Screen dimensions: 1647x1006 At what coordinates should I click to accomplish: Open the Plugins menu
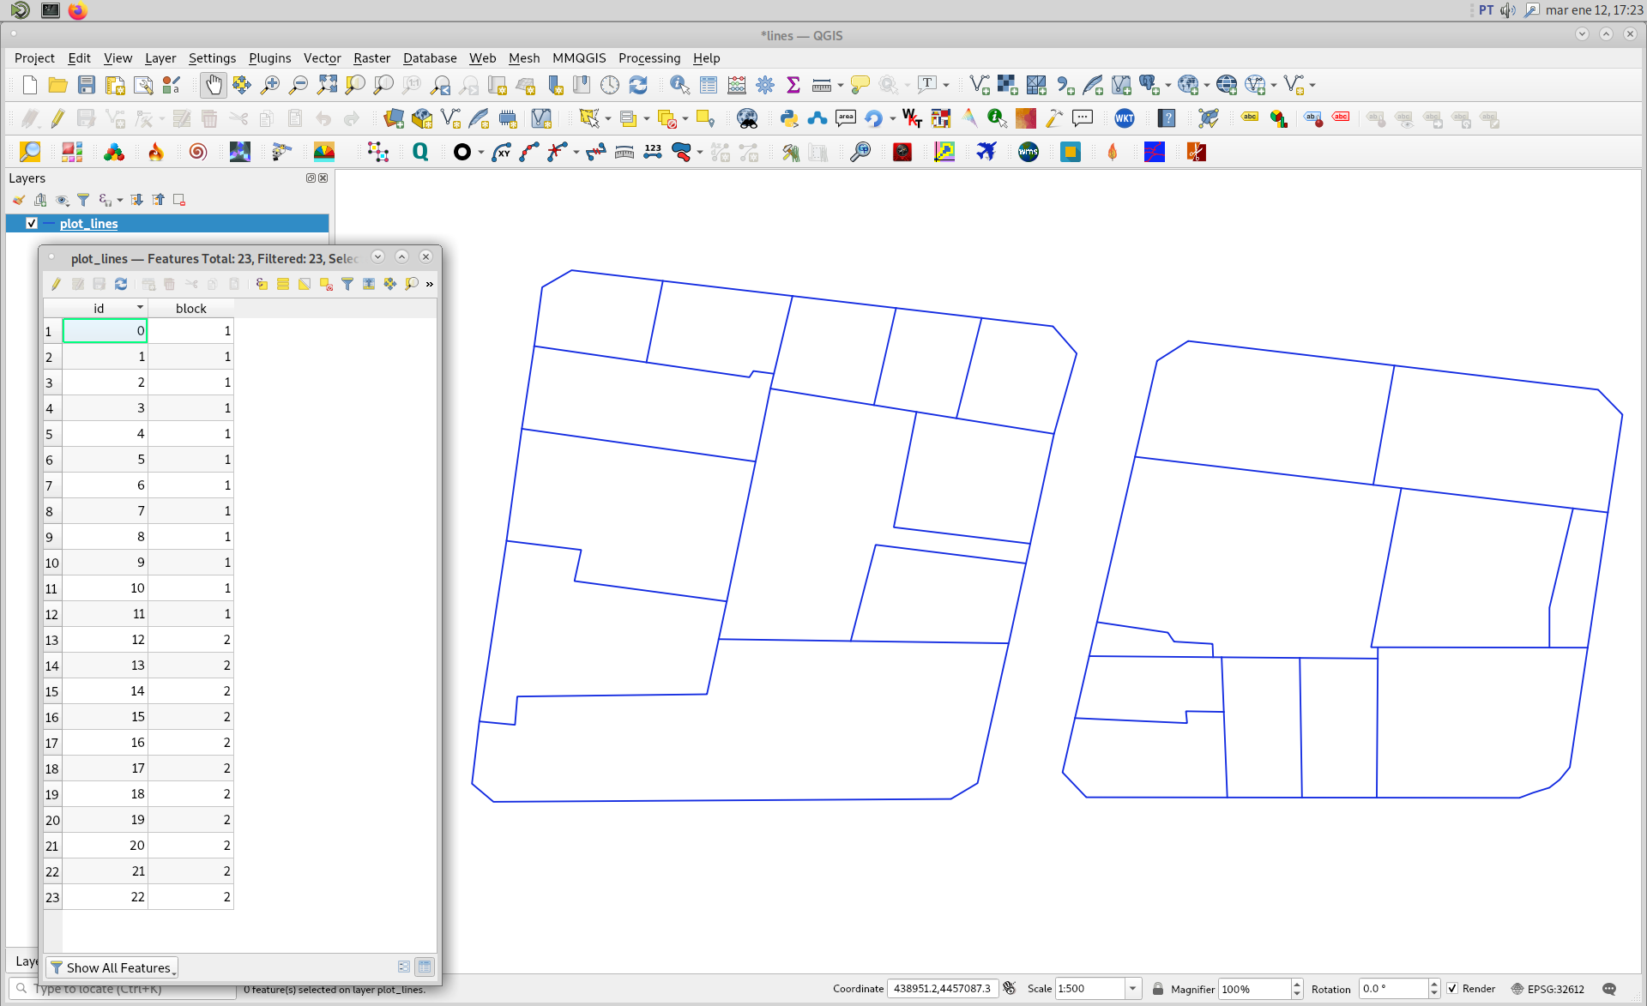click(x=270, y=57)
